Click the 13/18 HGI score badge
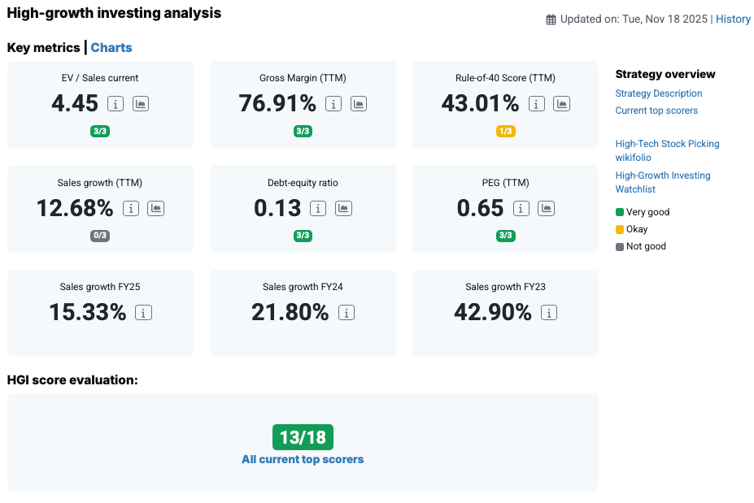Viewport: 754px width, 503px height. tap(303, 437)
